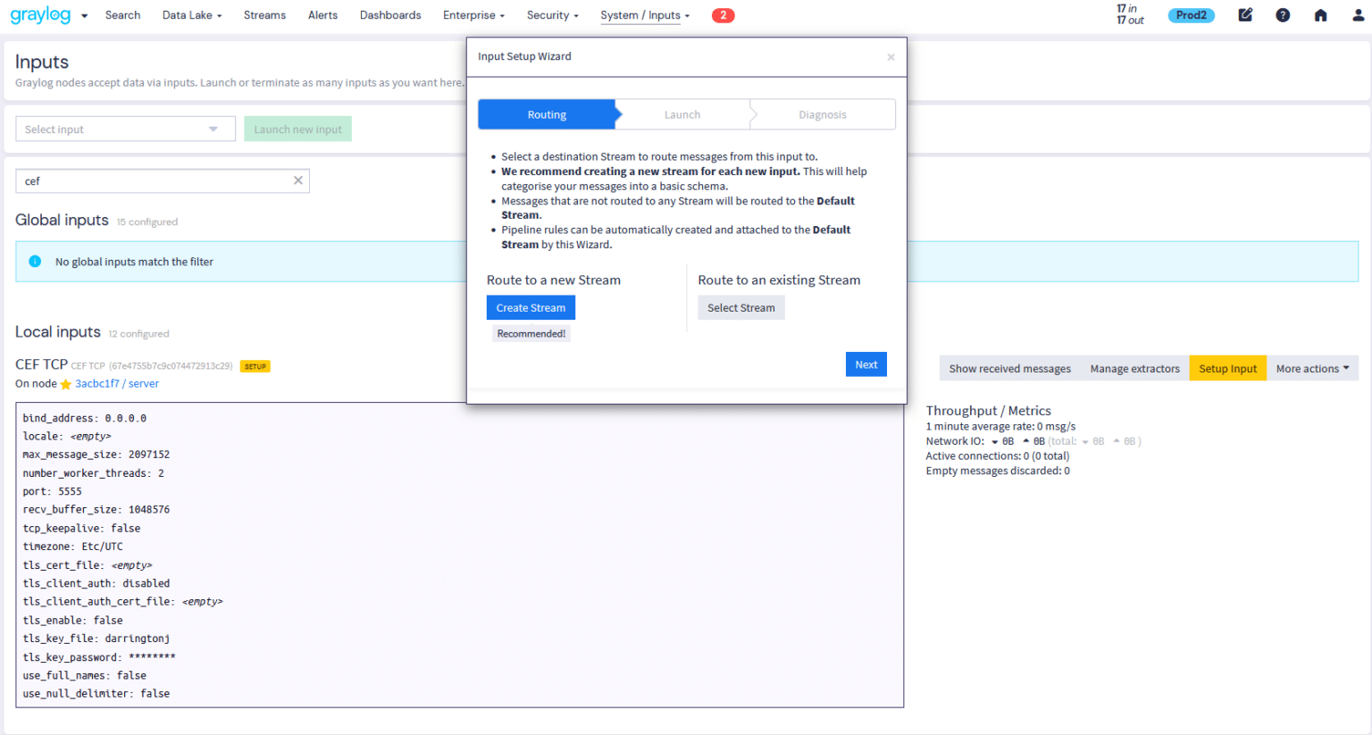The image size is (1372, 735).
Task: Open the user profile icon
Action: pyautogui.click(x=1358, y=14)
